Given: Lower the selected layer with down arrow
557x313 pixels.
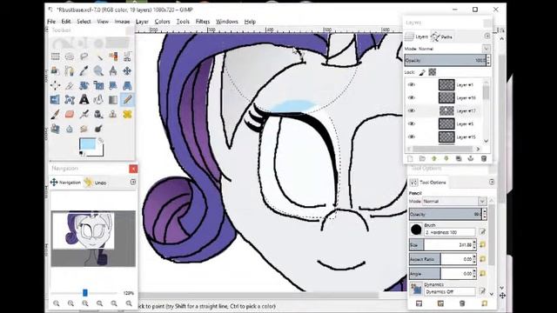Looking at the screenshot, I should 446,158.
